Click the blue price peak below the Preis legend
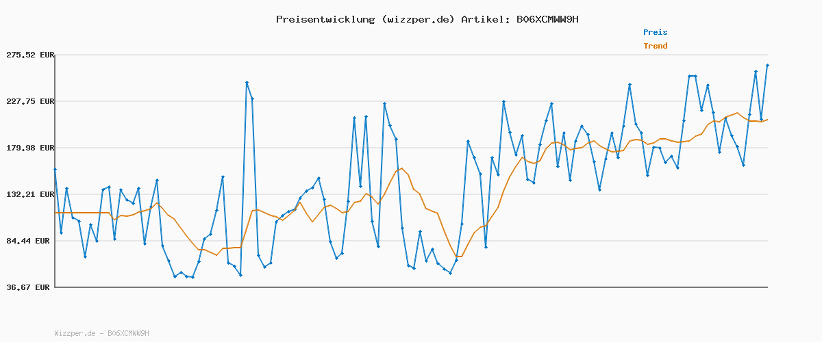822x342 pixels. coord(630,85)
